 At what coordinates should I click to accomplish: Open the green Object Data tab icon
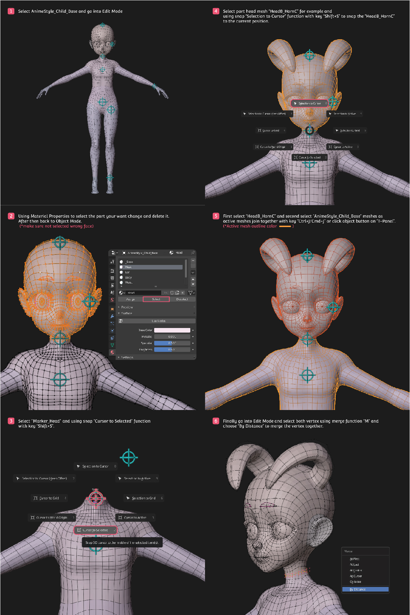[112, 345]
